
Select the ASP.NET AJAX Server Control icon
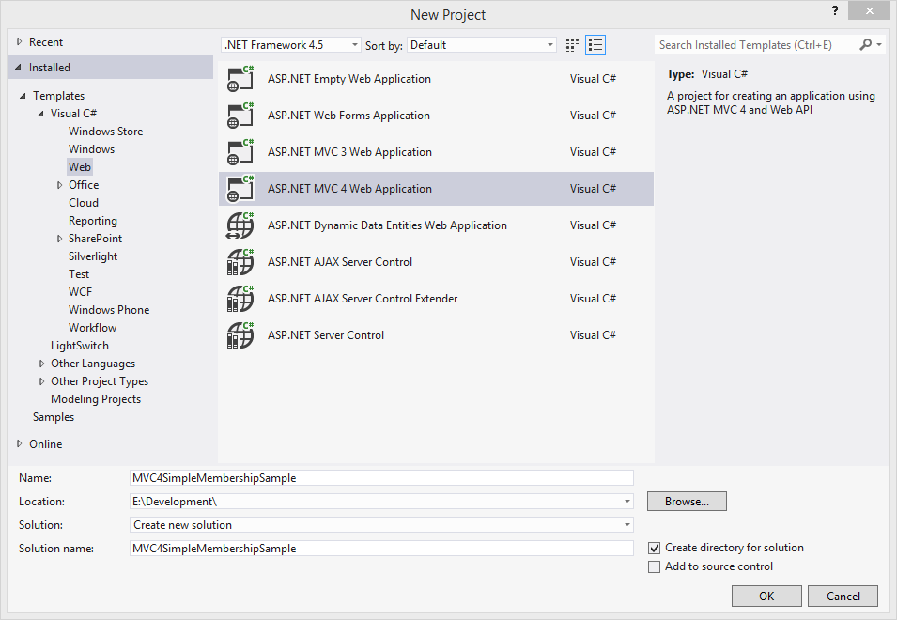240,262
